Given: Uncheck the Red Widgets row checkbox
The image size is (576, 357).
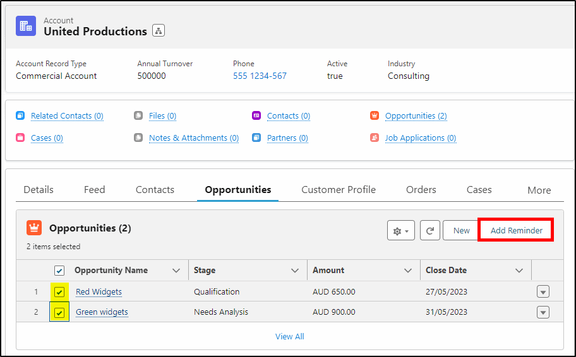Looking at the screenshot, I should click(x=59, y=292).
